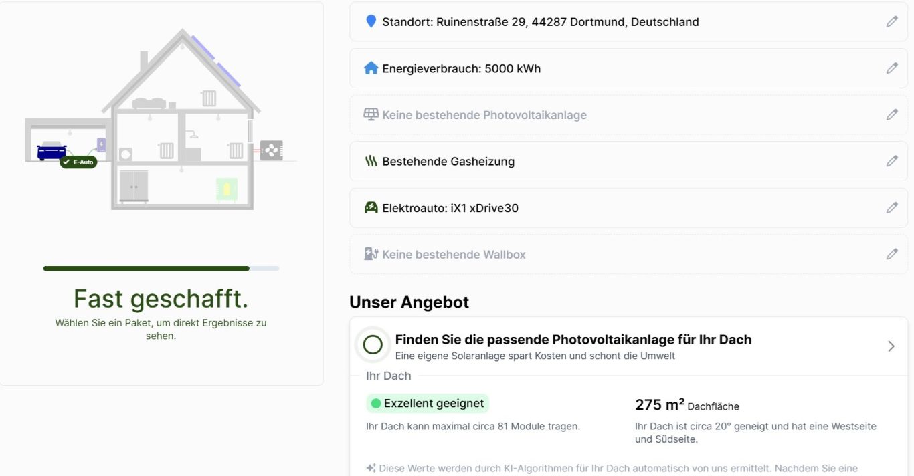Edit the Standort address pencil icon
Viewport: 914px width, 476px height.
pyautogui.click(x=892, y=21)
